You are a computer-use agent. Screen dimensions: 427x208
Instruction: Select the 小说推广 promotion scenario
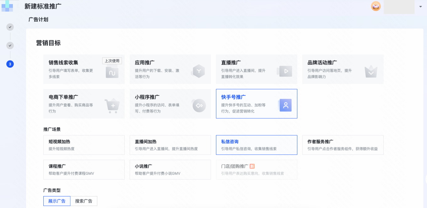point(170,169)
